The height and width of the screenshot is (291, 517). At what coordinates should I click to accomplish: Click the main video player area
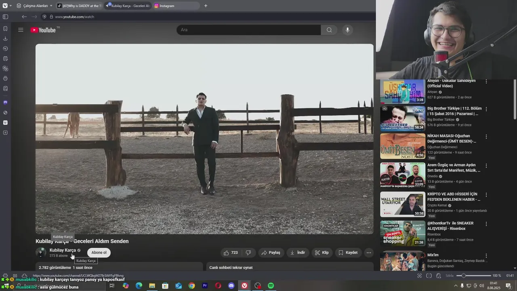[x=204, y=139]
